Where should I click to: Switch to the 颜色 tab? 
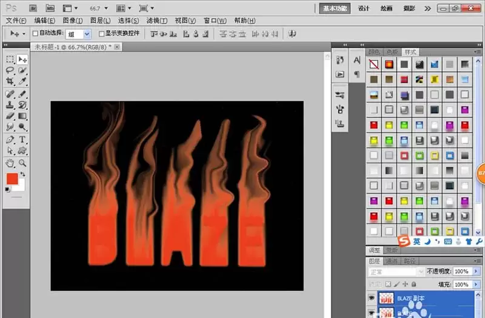(x=374, y=52)
